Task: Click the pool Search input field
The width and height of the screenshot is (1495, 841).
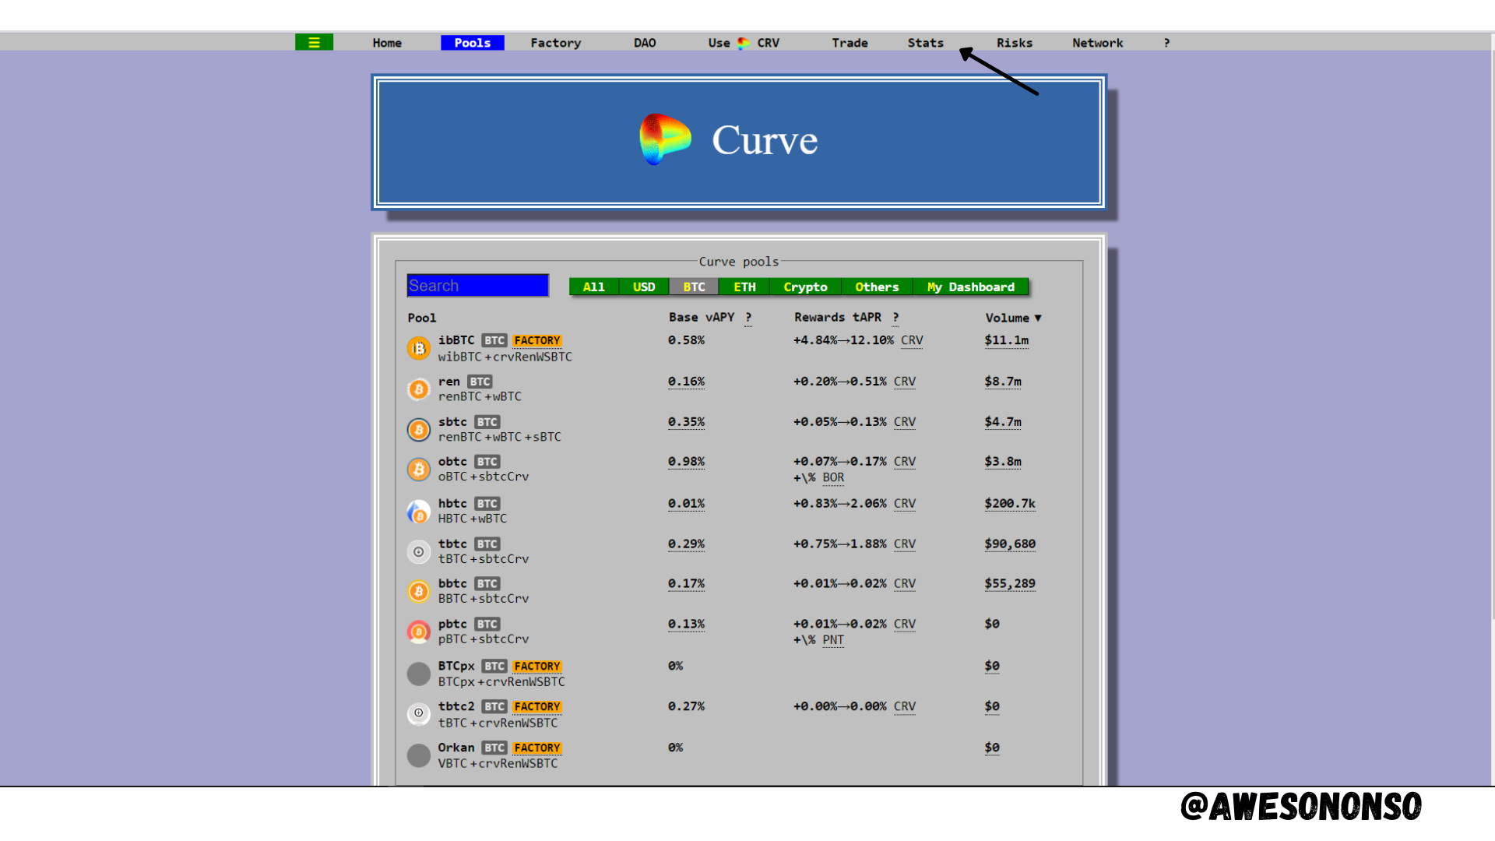Action: coord(478,286)
